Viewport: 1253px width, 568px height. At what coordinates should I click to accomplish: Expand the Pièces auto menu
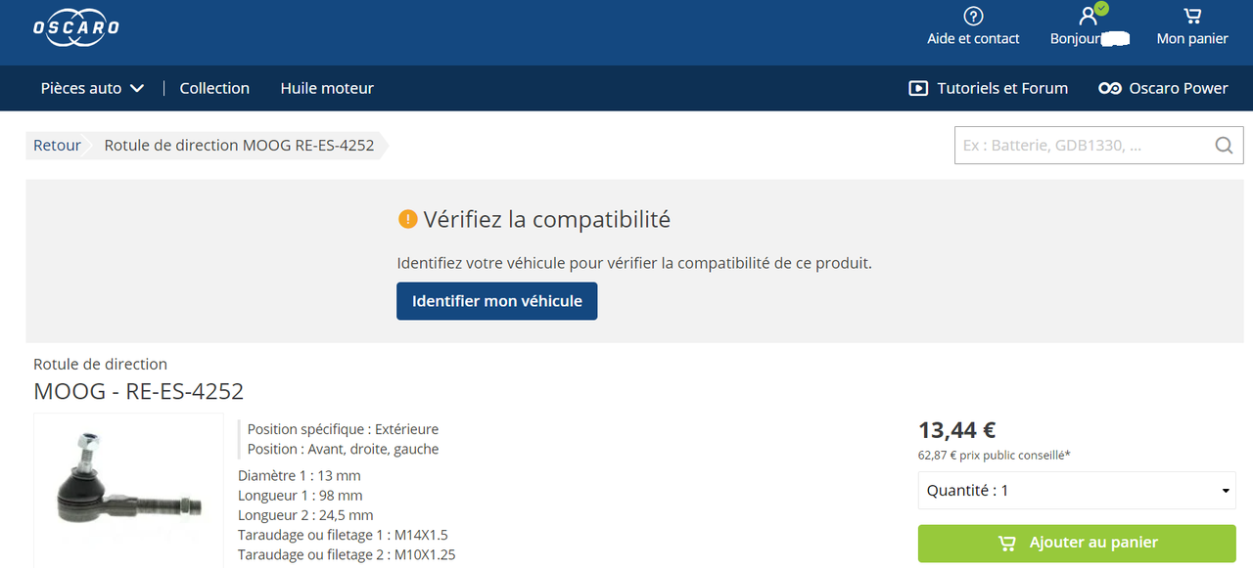point(92,88)
